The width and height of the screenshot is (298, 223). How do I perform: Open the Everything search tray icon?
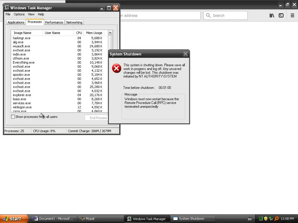tap(276, 219)
